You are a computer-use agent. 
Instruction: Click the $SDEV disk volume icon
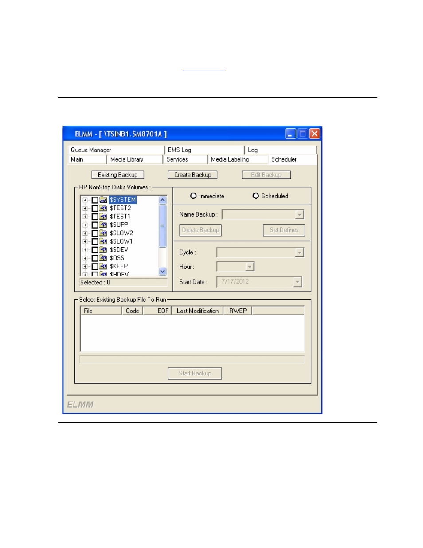point(103,250)
